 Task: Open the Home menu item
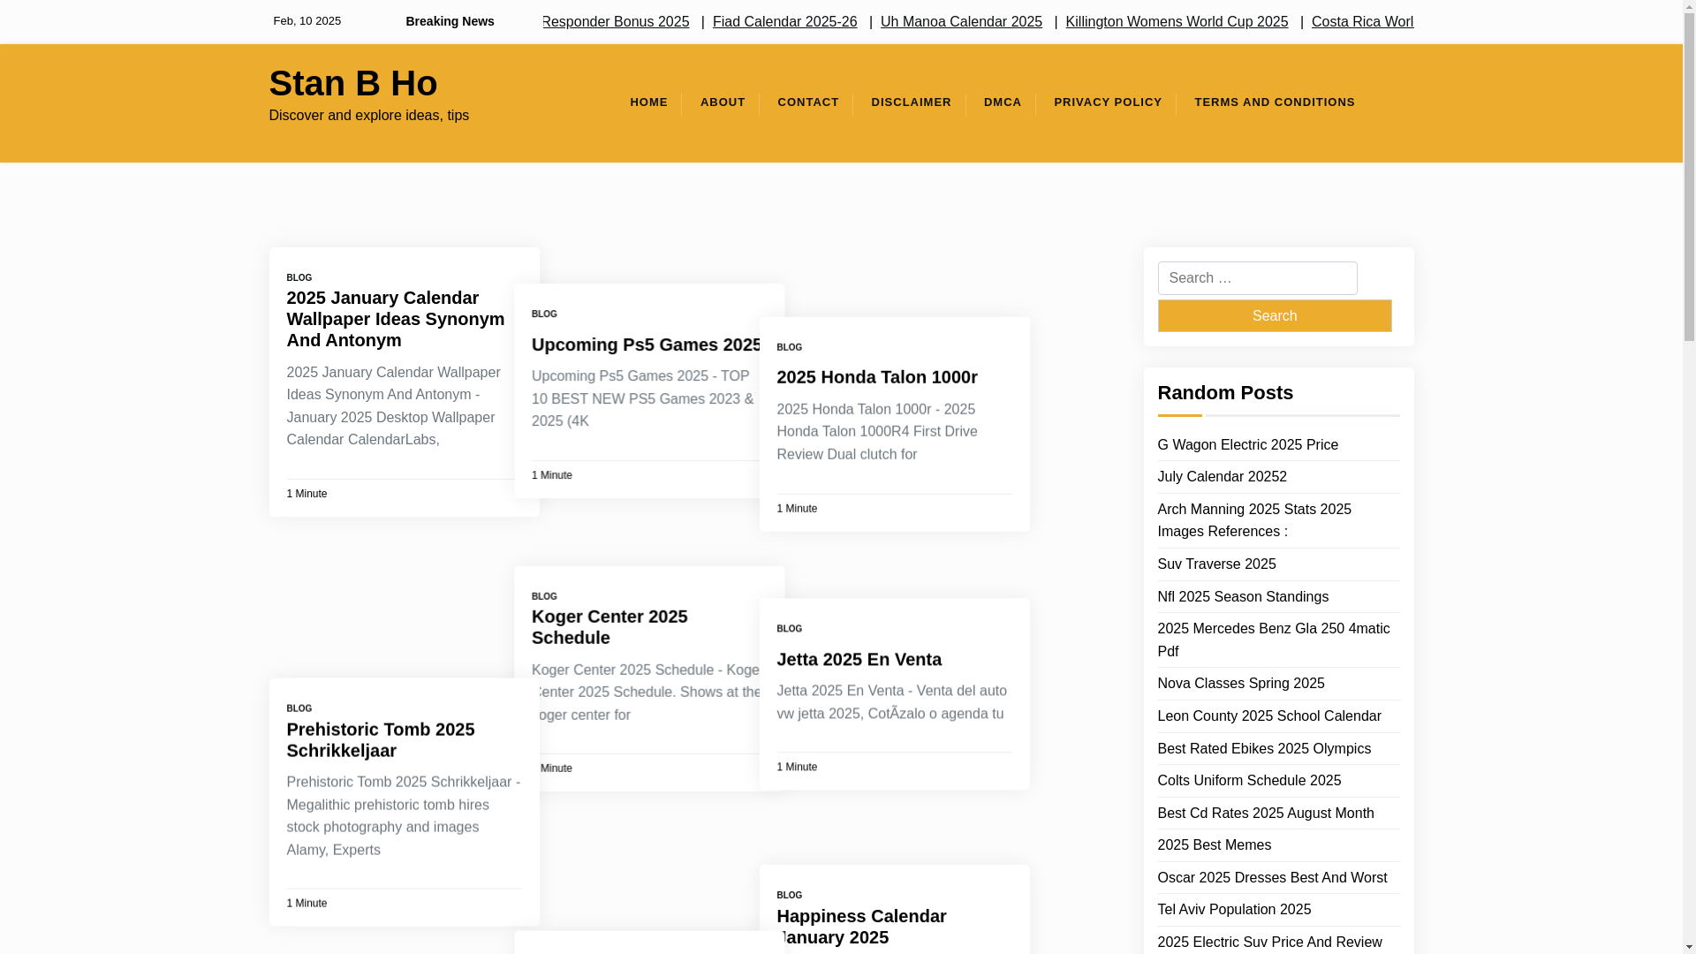[648, 102]
